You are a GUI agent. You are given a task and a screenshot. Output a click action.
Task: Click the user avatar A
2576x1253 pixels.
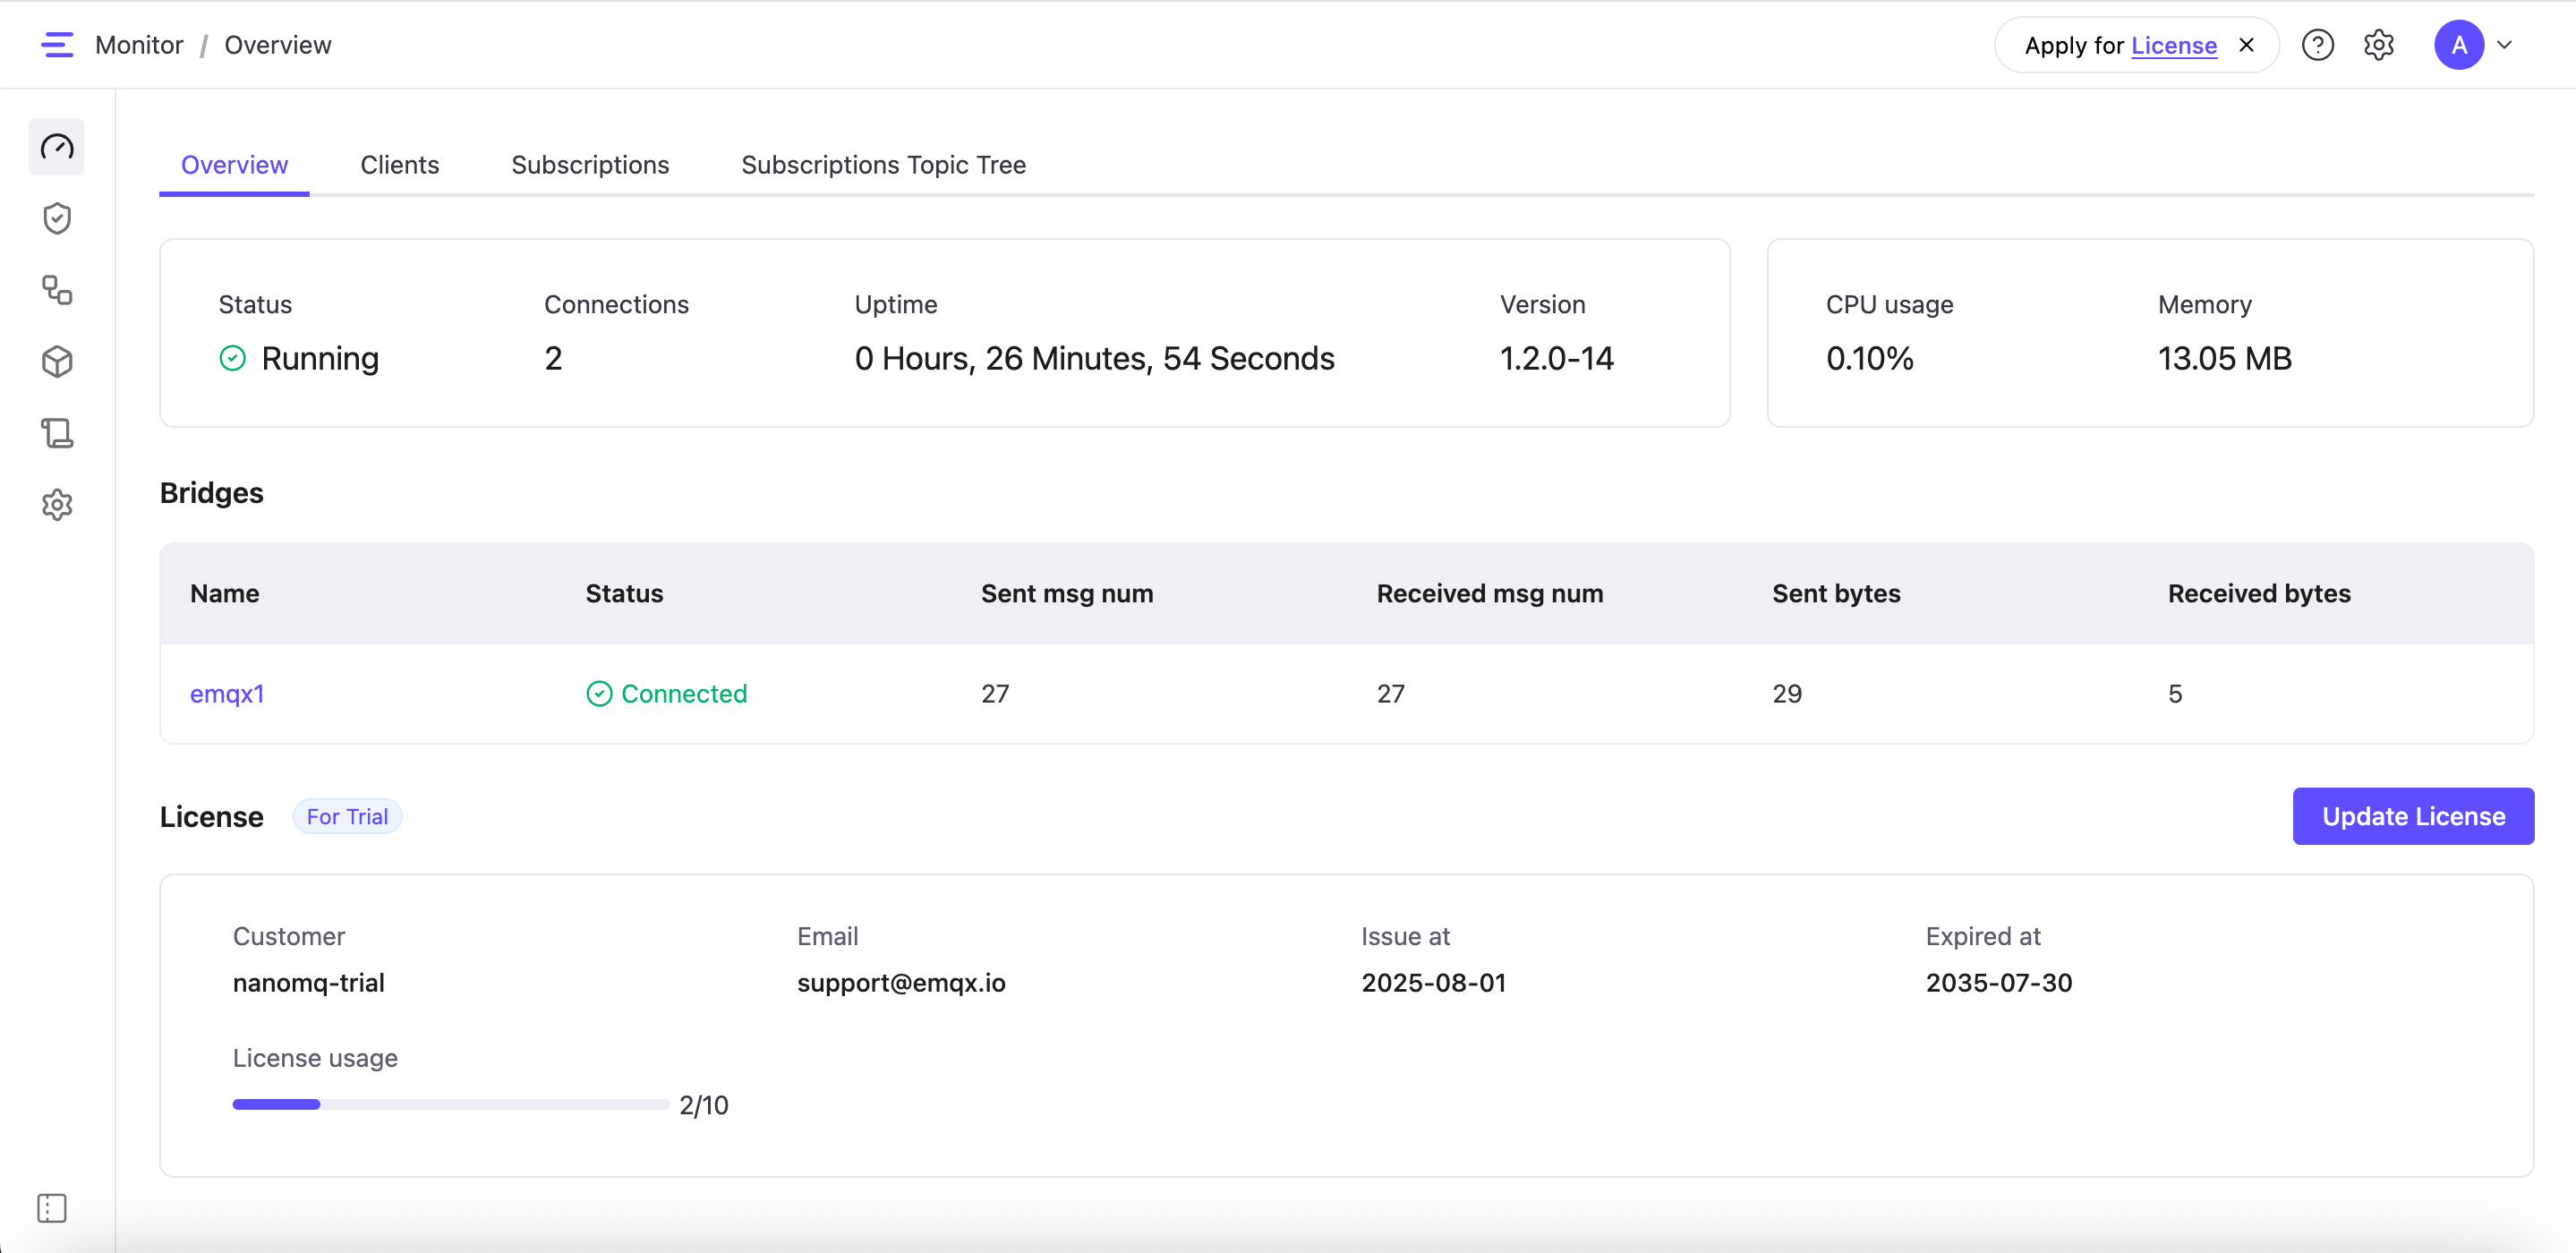click(x=2459, y=45)
